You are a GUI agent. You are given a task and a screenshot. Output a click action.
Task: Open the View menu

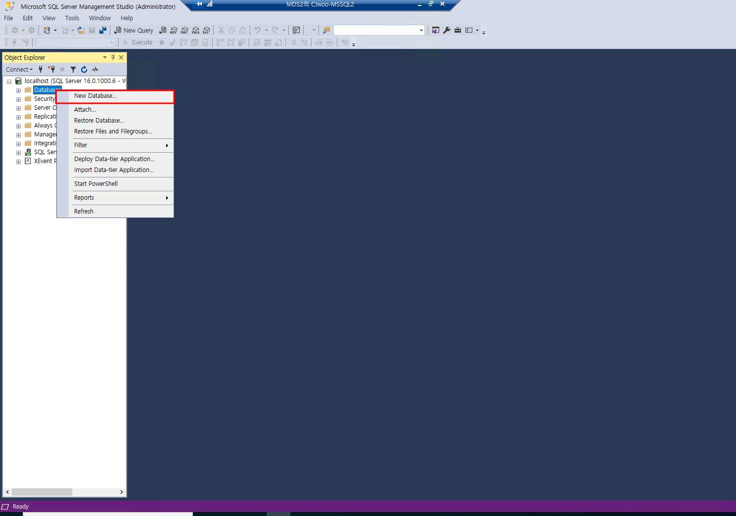pos(49,18)
